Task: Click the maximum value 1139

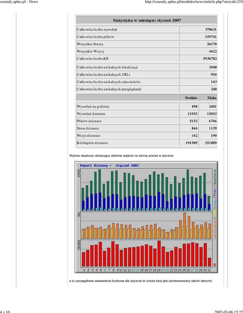Action: click(x=213, y=129)
